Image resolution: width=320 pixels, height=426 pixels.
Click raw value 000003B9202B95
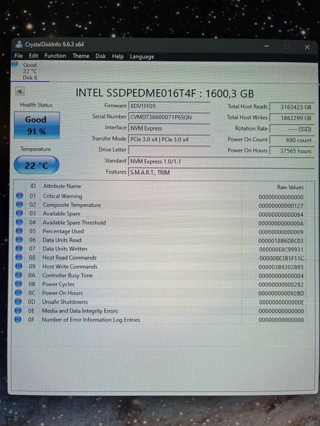[x=281, y=267]
